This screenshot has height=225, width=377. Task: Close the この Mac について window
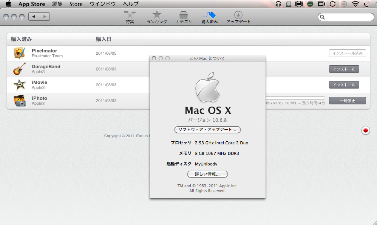(154, 58)
